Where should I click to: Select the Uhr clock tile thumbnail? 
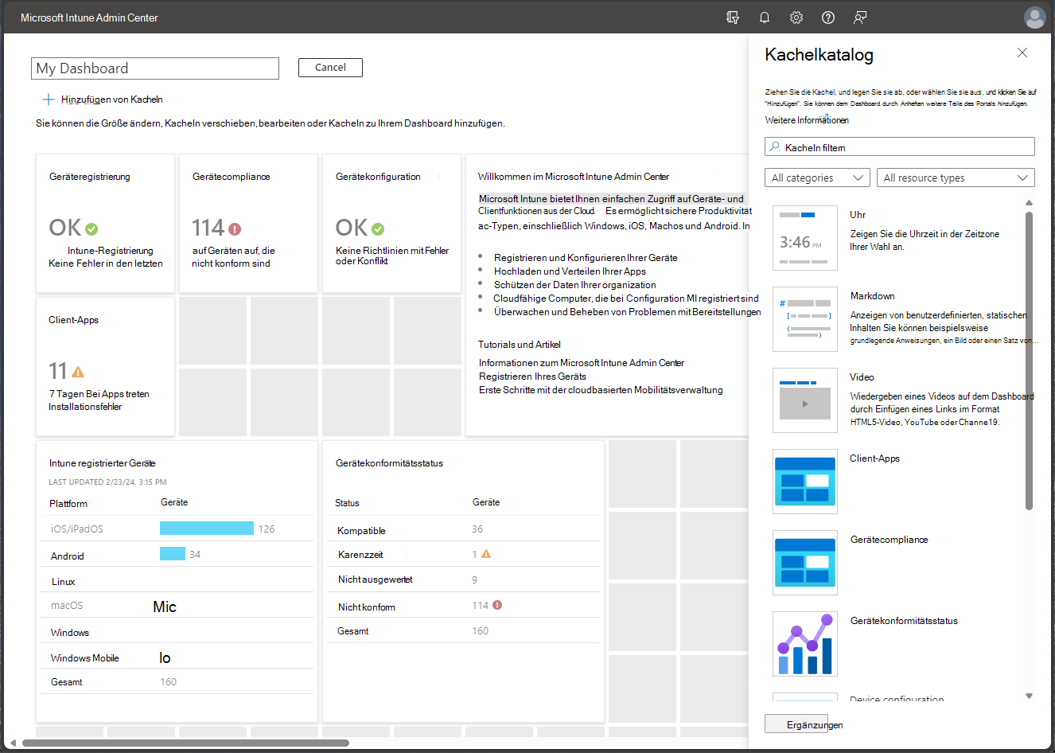point(804,238)
